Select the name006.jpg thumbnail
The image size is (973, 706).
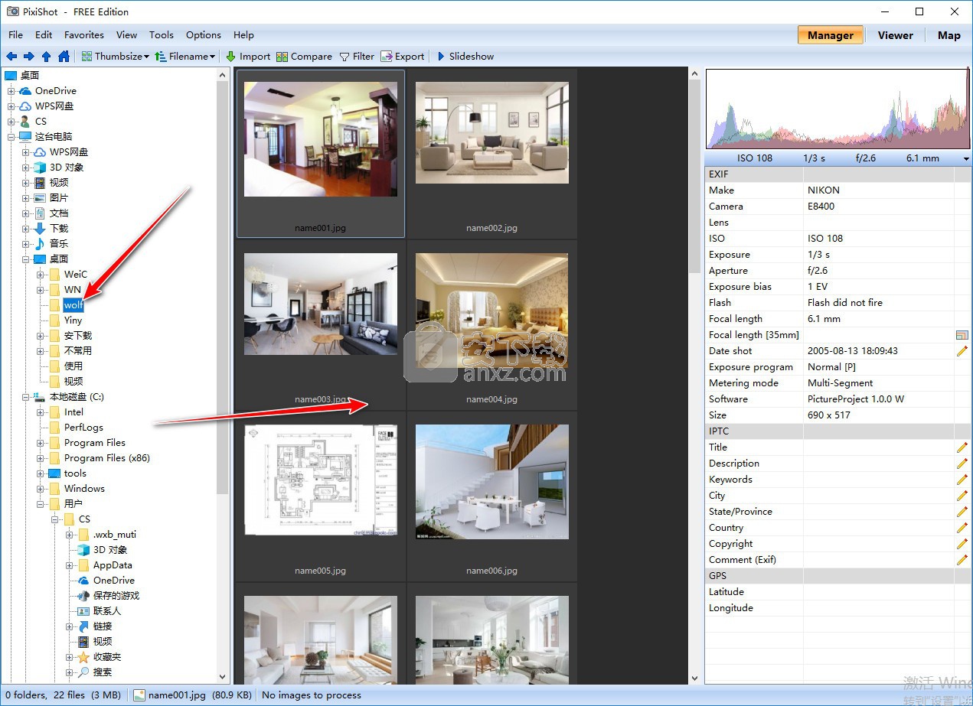pyautogui.click(x=492, y=482)
